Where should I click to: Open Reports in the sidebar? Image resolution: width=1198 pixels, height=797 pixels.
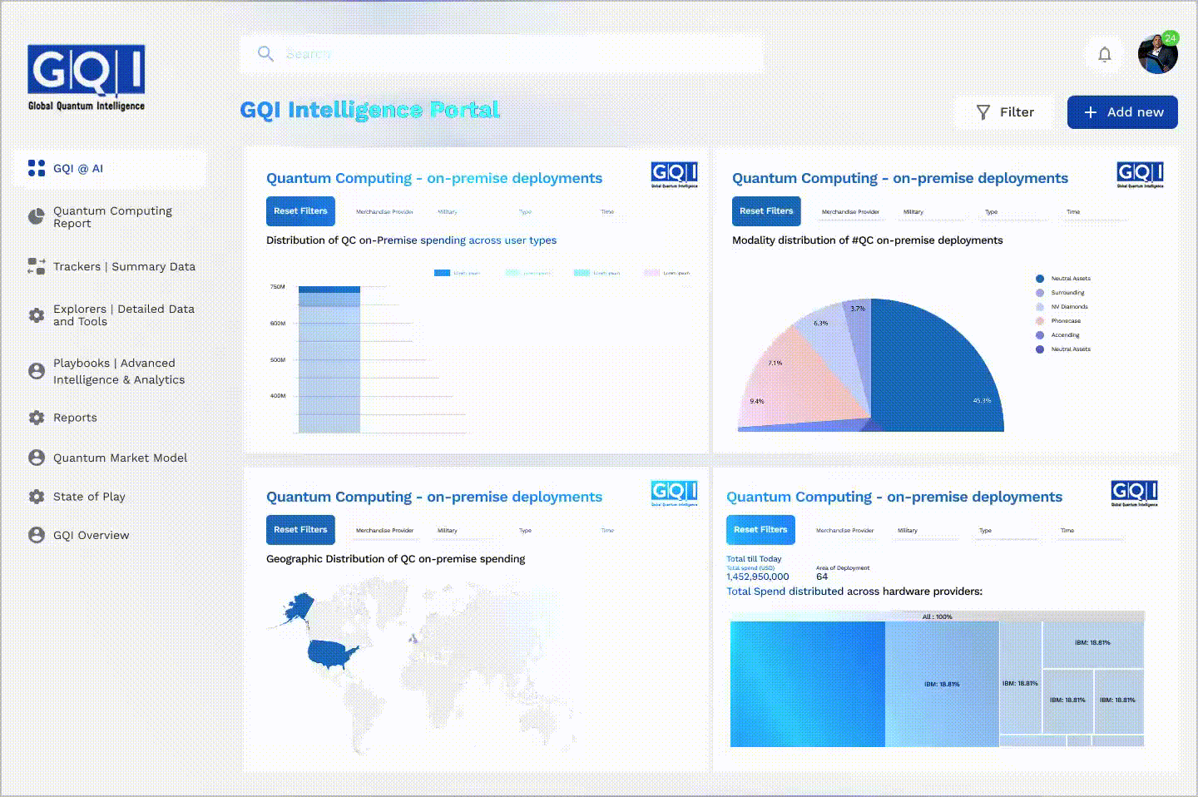(75, 418)
